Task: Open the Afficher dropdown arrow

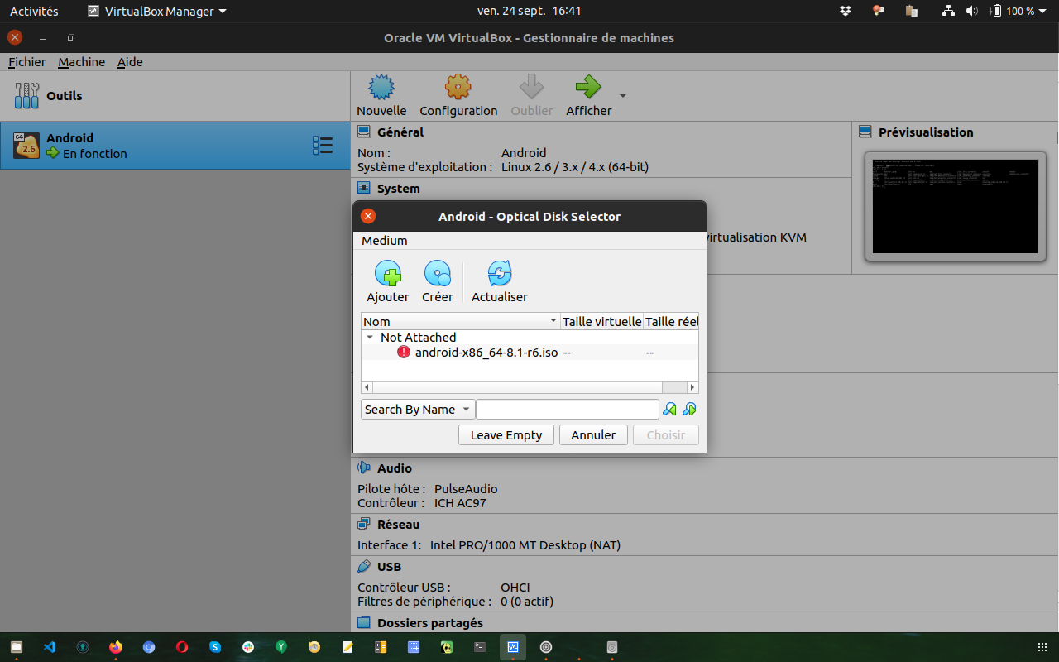Action: (623, 95)
